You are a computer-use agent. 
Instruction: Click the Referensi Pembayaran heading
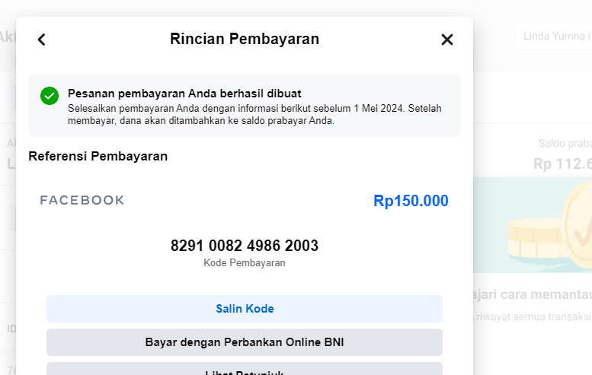click(x=98, y=156)
